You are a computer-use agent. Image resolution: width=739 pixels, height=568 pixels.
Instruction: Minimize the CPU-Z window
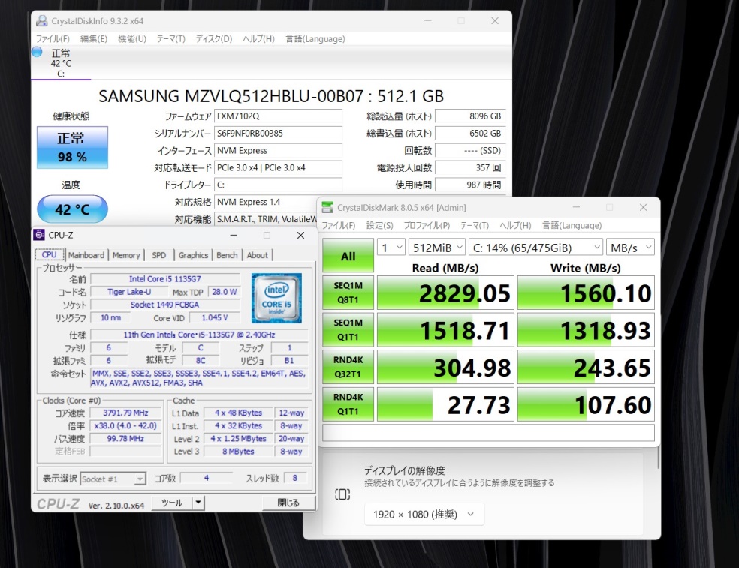point(234,235)
